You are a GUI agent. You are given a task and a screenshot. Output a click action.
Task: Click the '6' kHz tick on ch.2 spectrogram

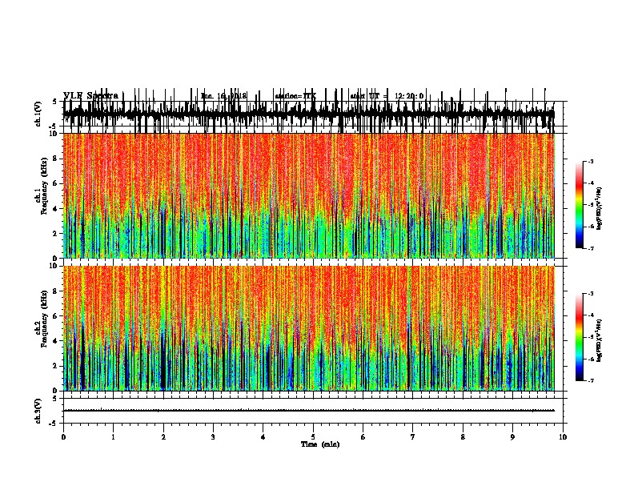click(x=56, y=316)
